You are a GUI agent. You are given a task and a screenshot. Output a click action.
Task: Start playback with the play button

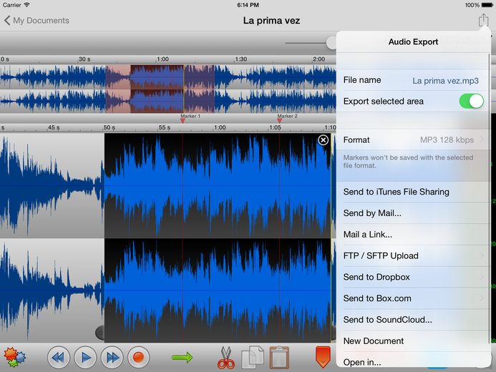(85, 358)
